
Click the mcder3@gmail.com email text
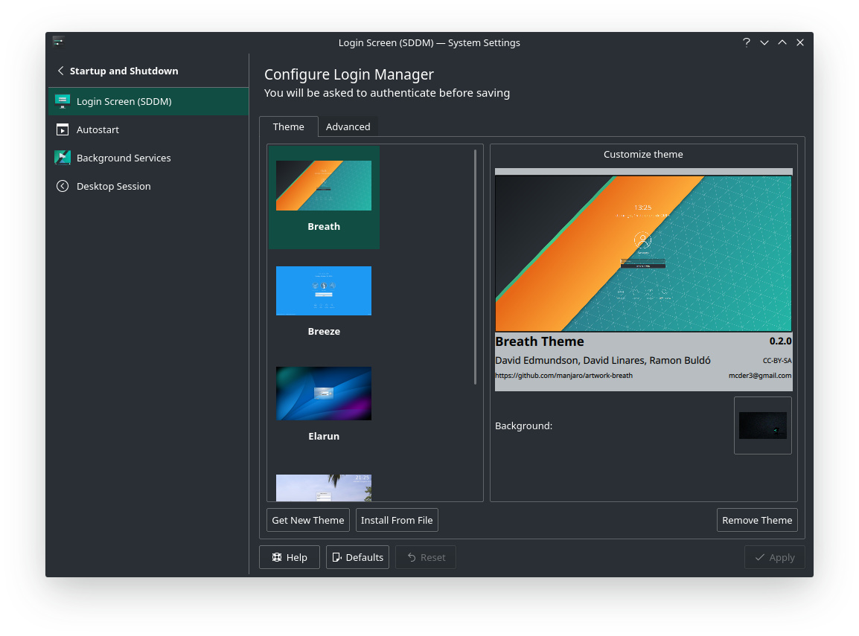[760, 376]
